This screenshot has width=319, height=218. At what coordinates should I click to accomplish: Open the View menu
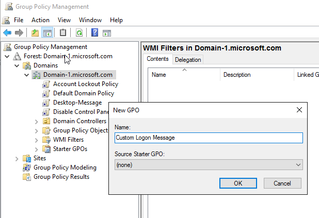(64, 20)
